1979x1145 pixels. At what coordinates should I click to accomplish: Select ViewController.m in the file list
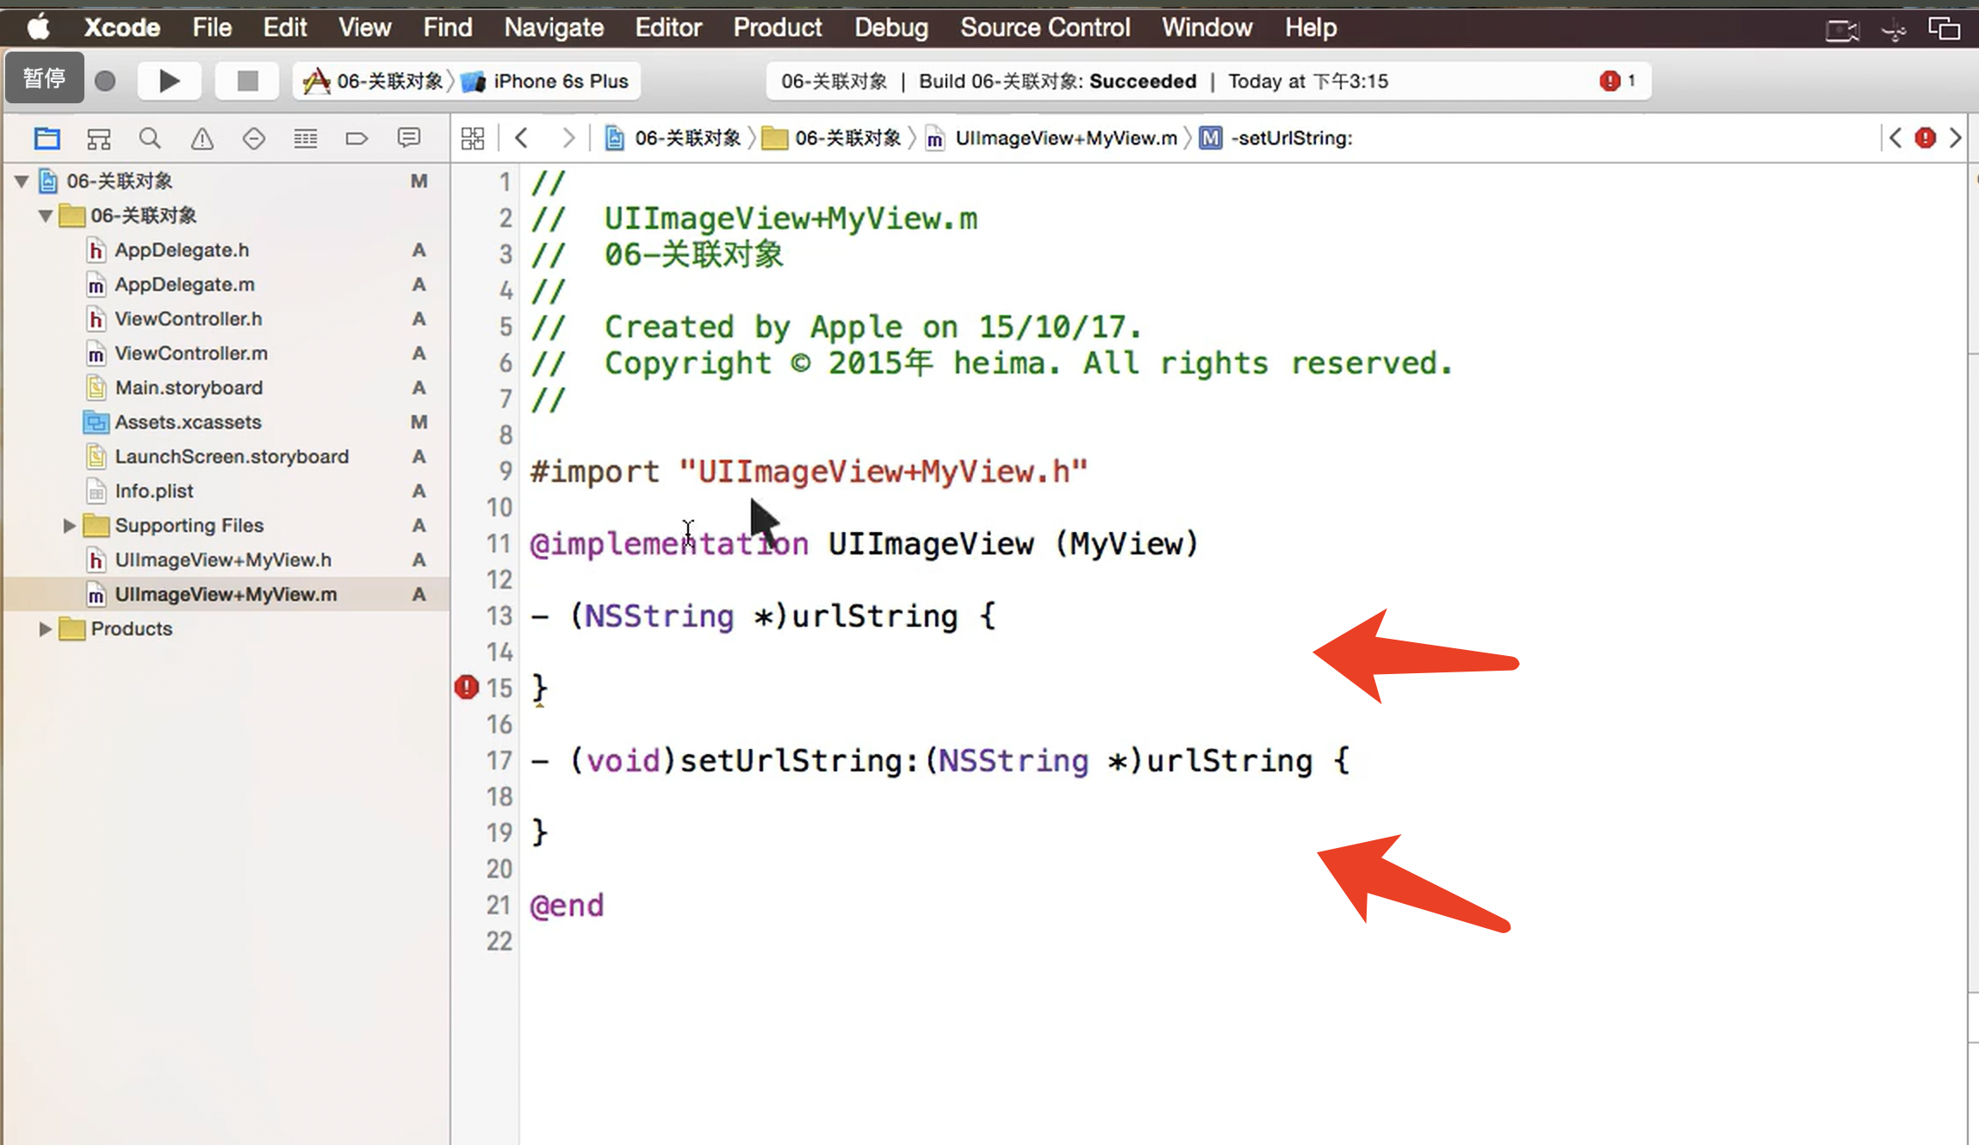191,353
